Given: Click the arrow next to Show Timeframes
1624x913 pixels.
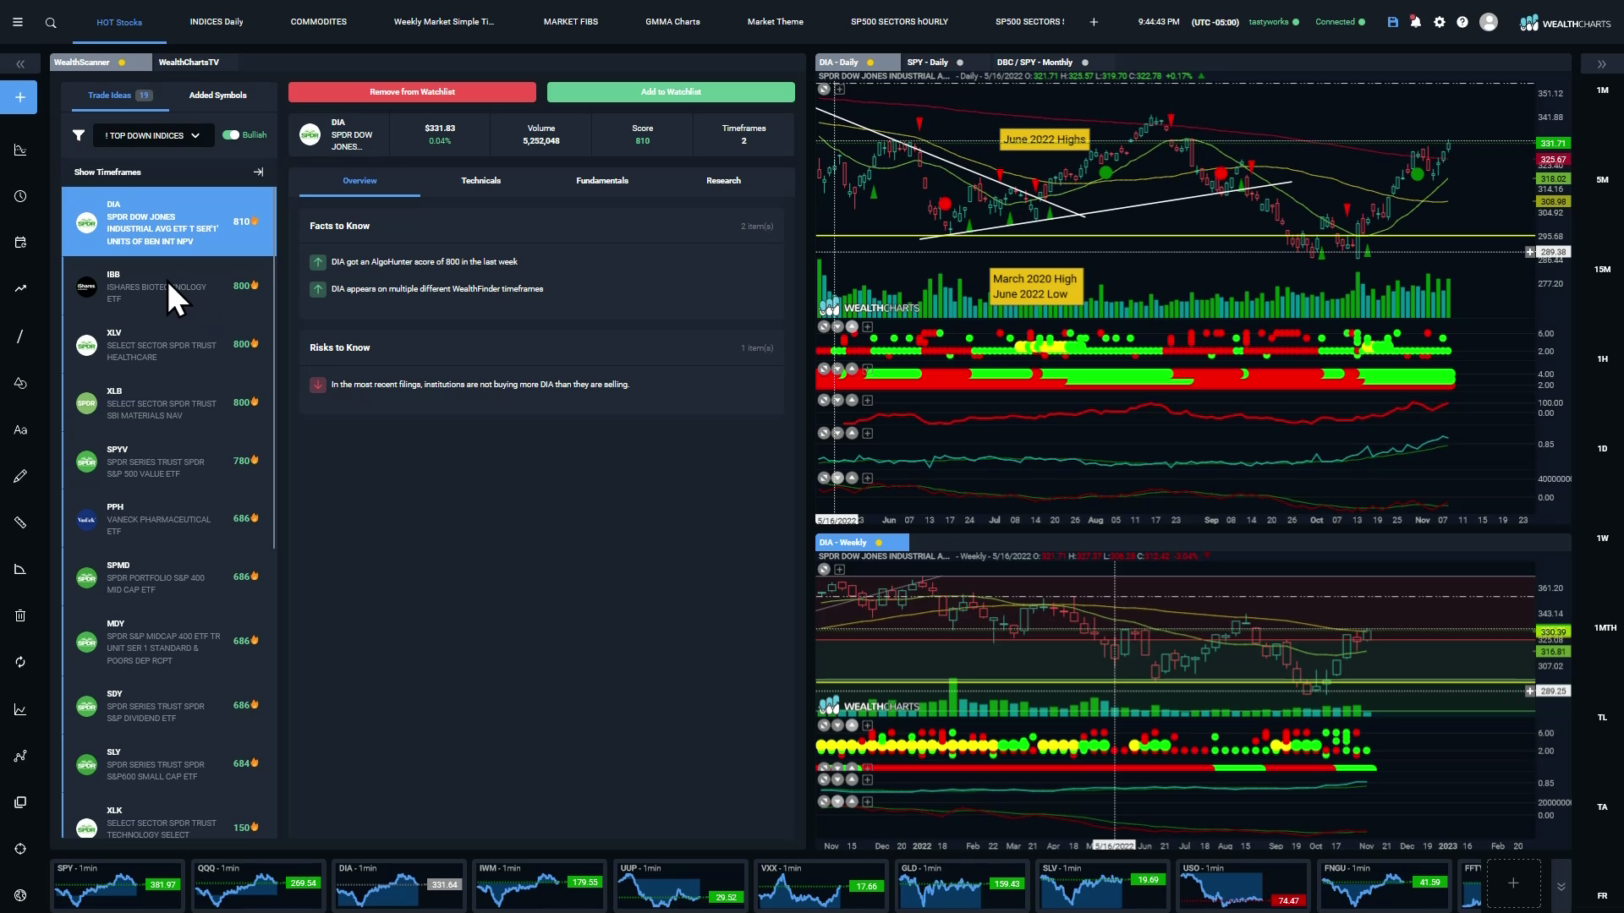Looking at the screenshot, I should [258, 172].
